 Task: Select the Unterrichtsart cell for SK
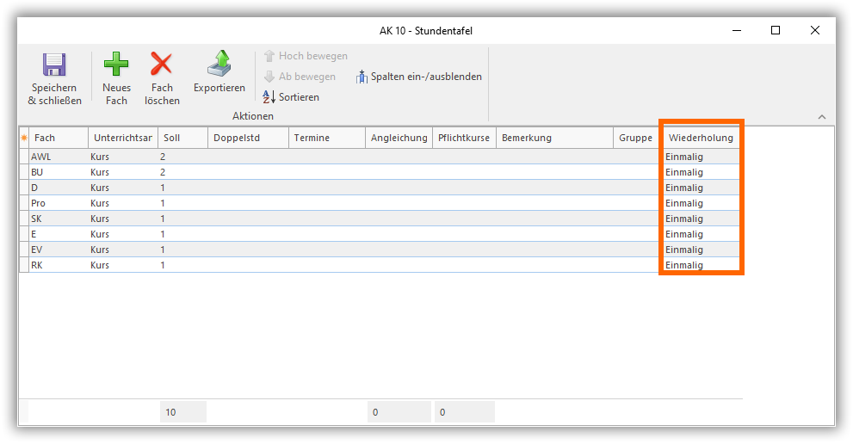point(121,219)
